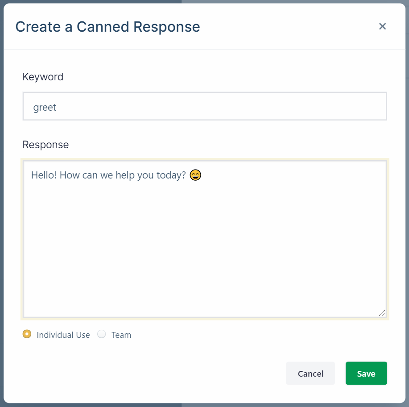Select the Team radio button

tap(102, 334)
